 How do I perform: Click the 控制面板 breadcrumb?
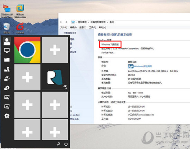tap(82, 22)
